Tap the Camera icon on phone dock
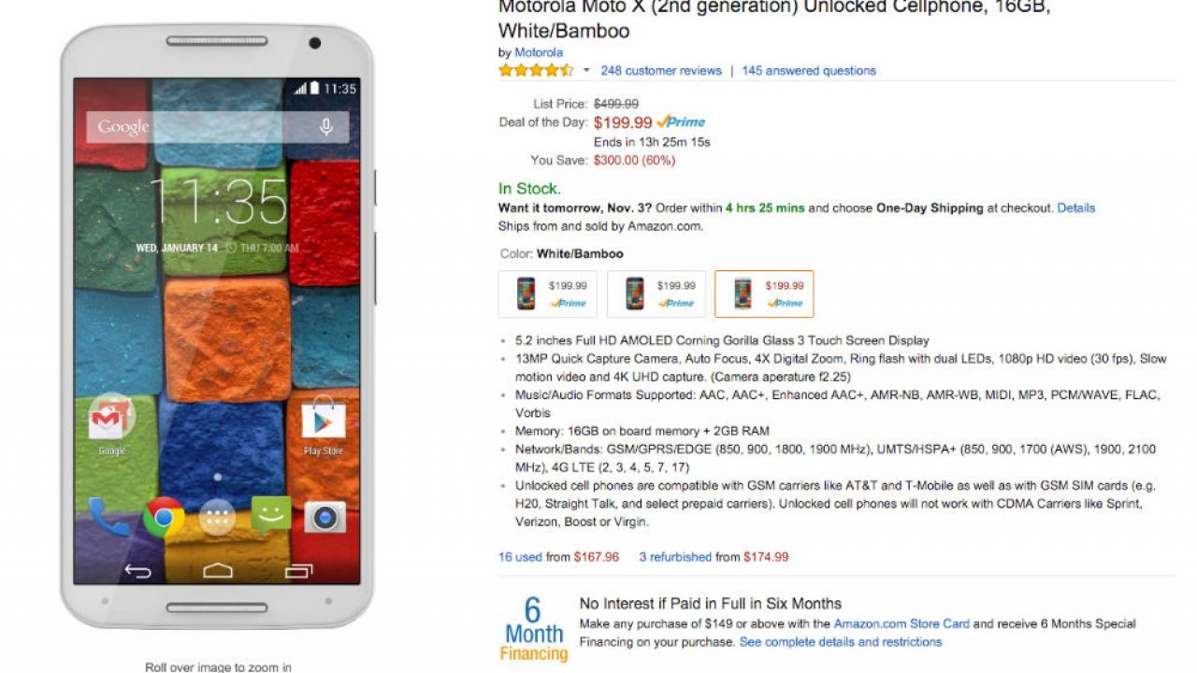The height and width of the screenshot is (673, 1197). [x=324, y=517]
